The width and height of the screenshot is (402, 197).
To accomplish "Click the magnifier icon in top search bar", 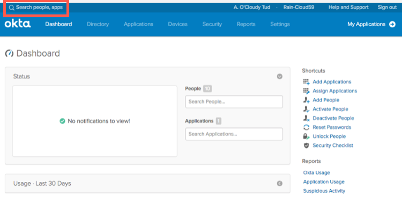I will pyautogui.click(x=11, y=7).
